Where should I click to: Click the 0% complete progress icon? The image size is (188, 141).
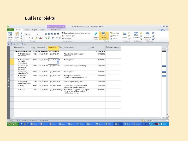click(x=46, y=34)
